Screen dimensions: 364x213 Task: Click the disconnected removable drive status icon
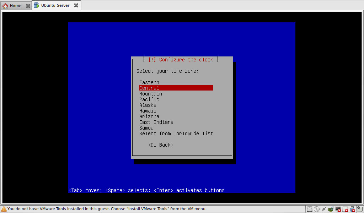345,209
